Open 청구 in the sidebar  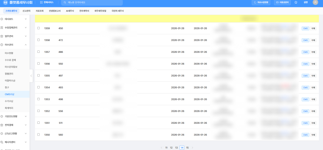(7, 87)
